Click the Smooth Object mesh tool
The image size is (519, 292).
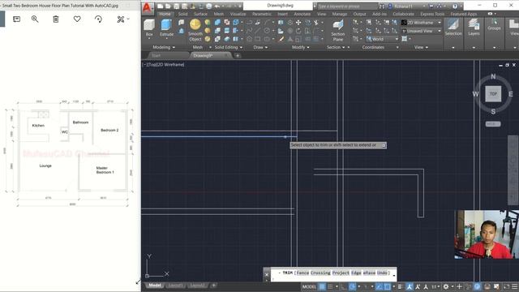[195, 30]
